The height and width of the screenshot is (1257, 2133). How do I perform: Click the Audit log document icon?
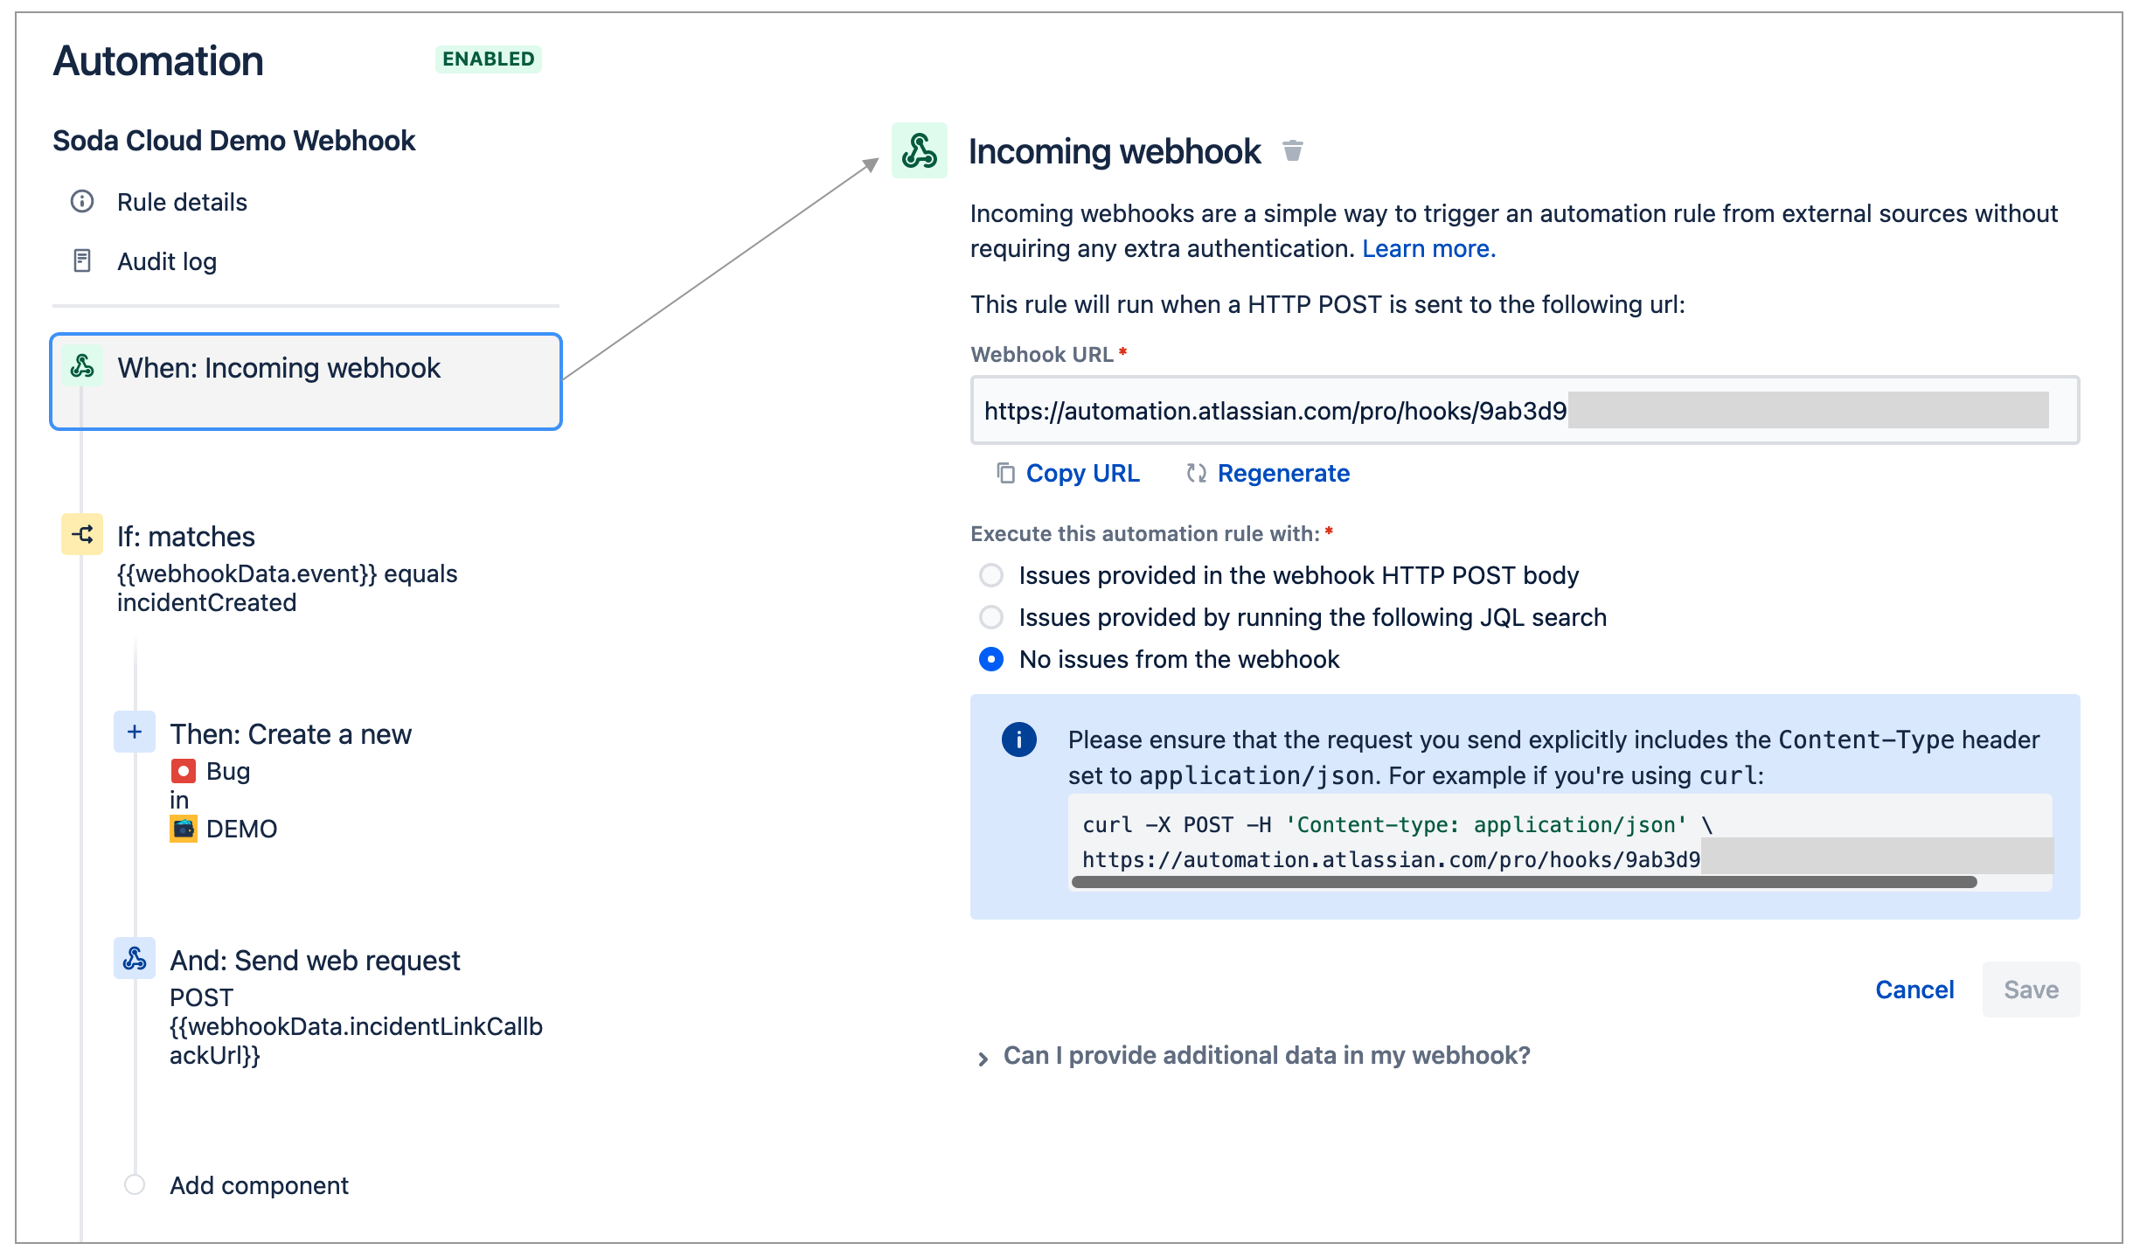[82, 260]
